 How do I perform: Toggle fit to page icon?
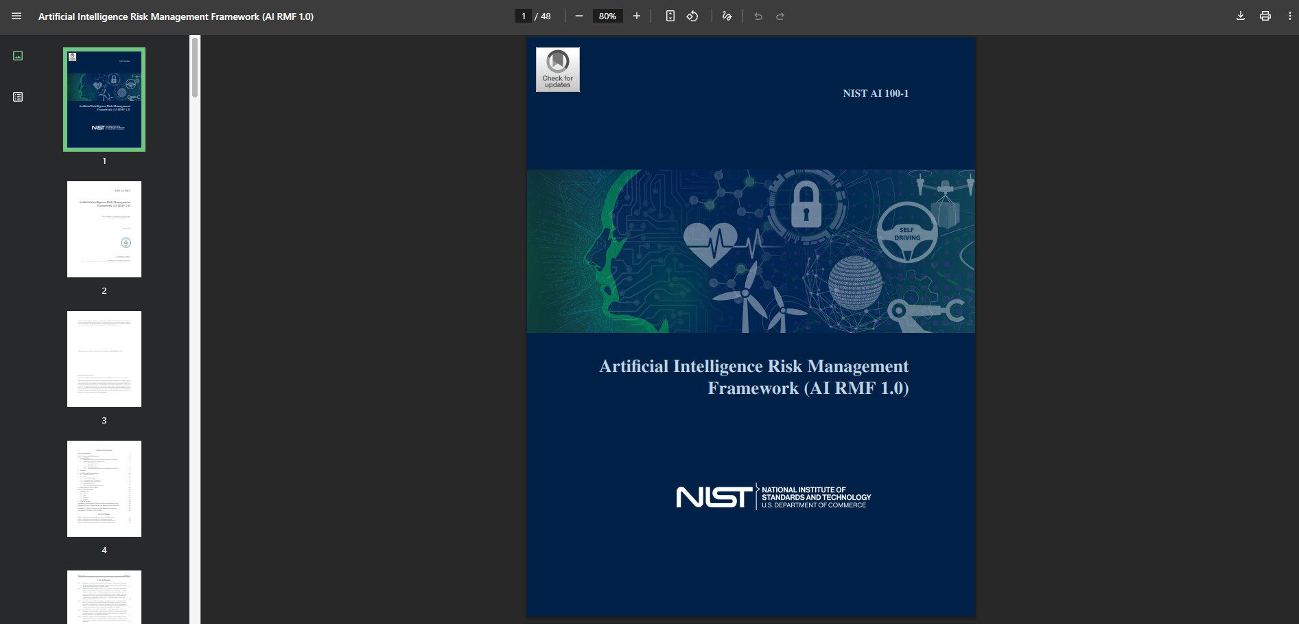tap(670, 16)
